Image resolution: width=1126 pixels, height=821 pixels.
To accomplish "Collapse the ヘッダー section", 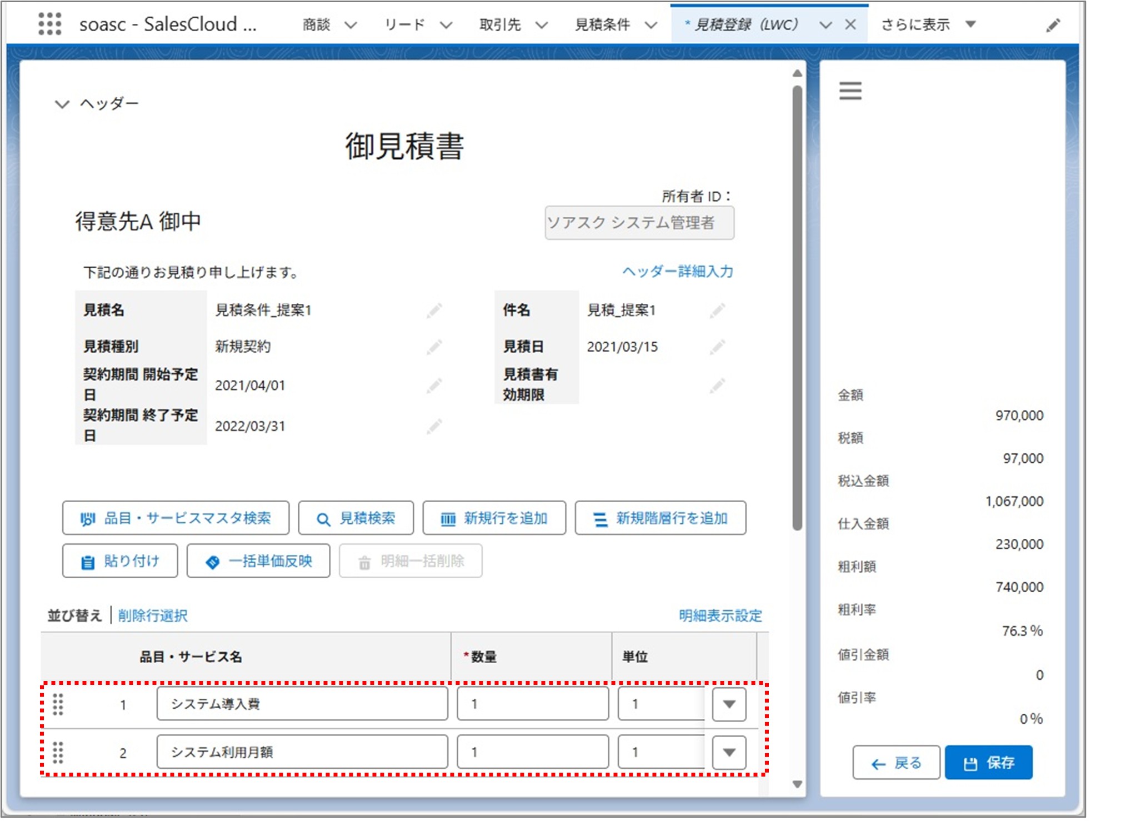I will coord(61,103).
